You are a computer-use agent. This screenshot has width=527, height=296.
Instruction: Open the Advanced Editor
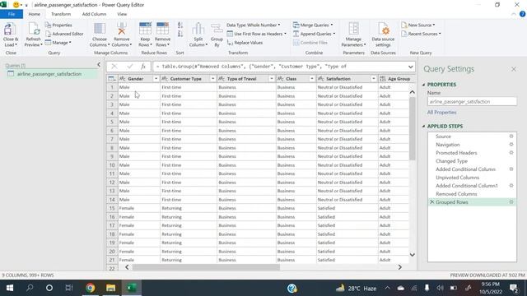tap(64, 34)
